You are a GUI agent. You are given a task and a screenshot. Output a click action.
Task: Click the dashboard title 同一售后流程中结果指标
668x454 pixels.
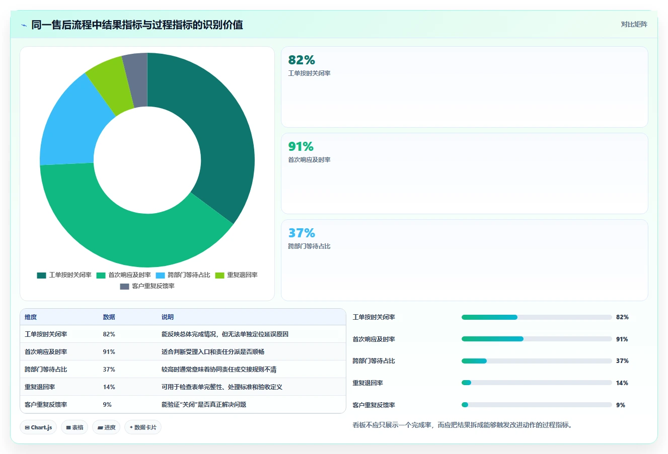(x=137, y=25)
